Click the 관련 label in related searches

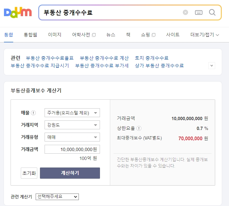coord(16,58)
